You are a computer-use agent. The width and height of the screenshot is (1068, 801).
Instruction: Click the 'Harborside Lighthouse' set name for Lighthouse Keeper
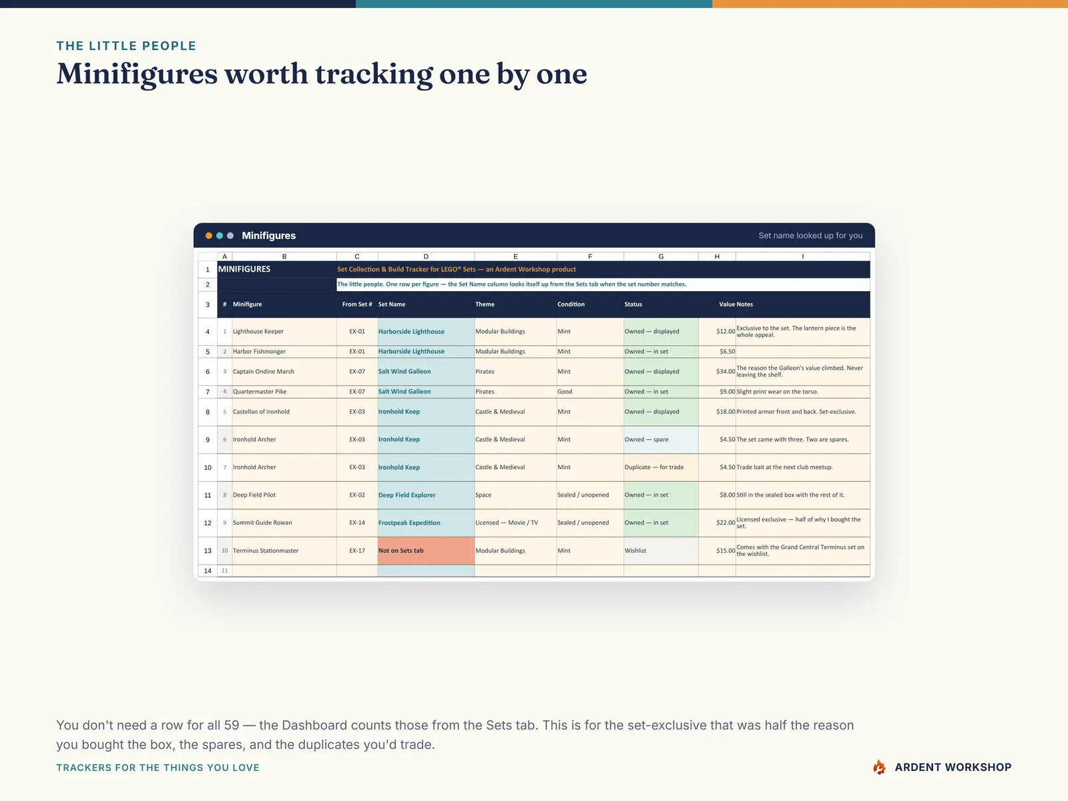coord(426,332)
